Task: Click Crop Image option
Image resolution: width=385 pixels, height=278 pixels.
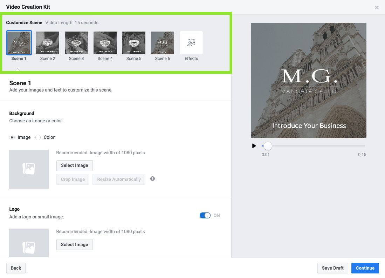Action: [x=73, y=179]
